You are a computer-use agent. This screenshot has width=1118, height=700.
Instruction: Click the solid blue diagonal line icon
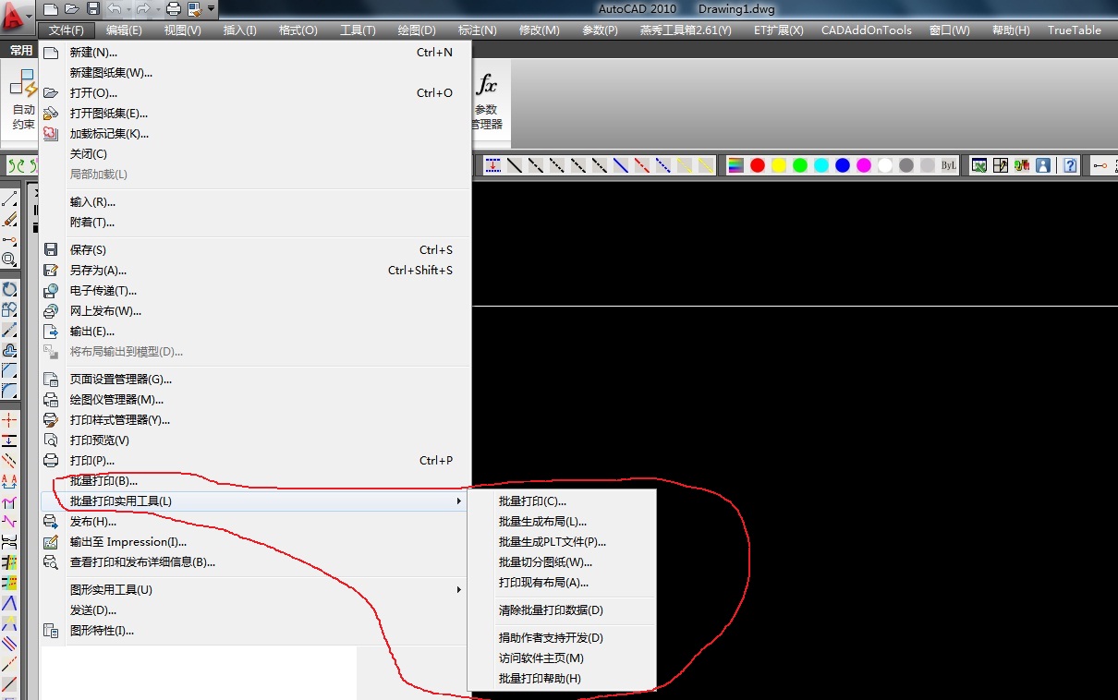click(621, 165)
